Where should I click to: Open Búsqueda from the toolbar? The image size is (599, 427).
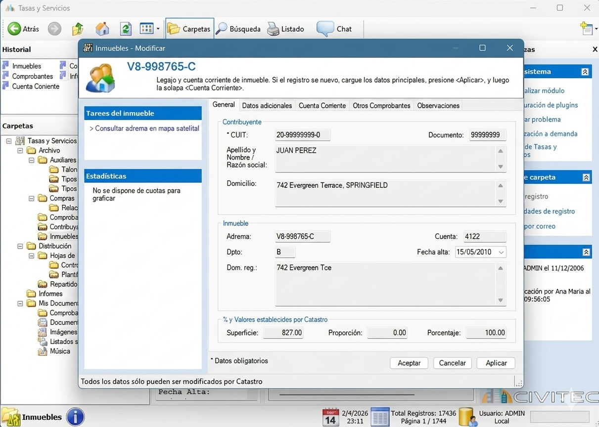(238, 29)
